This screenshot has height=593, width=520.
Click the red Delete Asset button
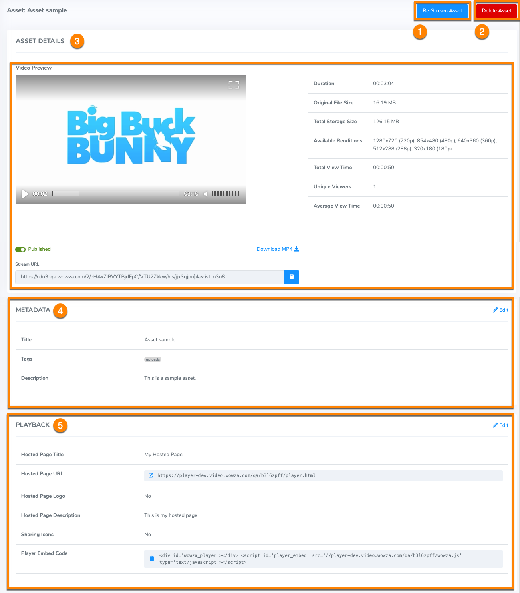pyautogui.click(x=496, y=11)
